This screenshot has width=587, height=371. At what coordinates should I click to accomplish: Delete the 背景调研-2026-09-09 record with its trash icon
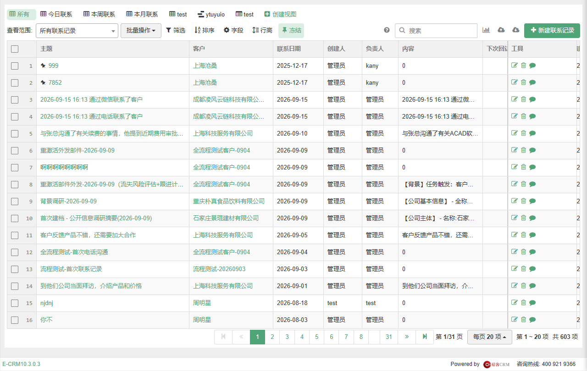[x=523, y=201]
